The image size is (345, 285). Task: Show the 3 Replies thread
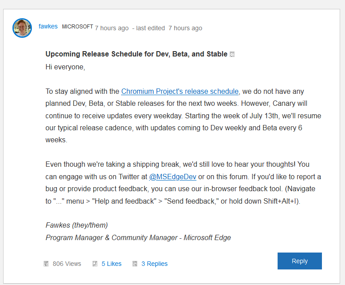coord(154,264)
